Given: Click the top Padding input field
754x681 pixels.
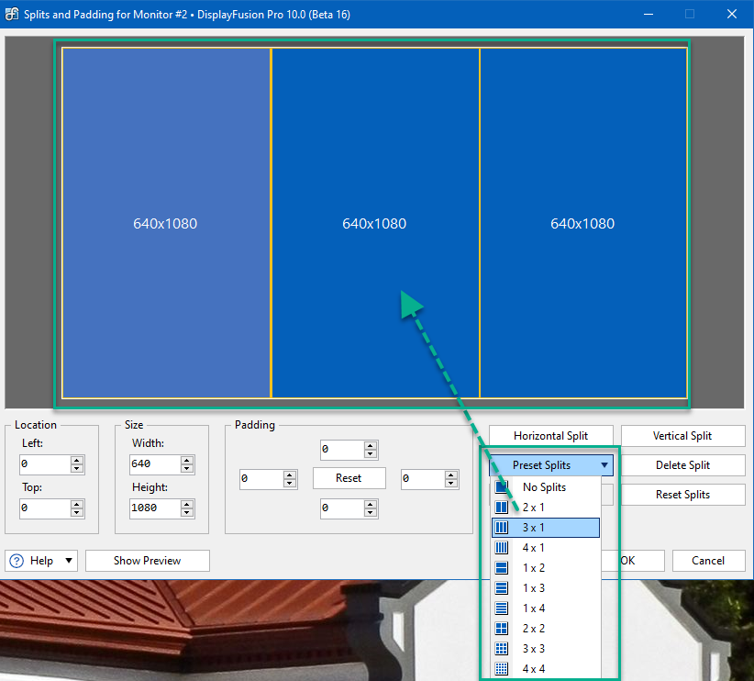Looking at the screenshot, I should point(342,450).
